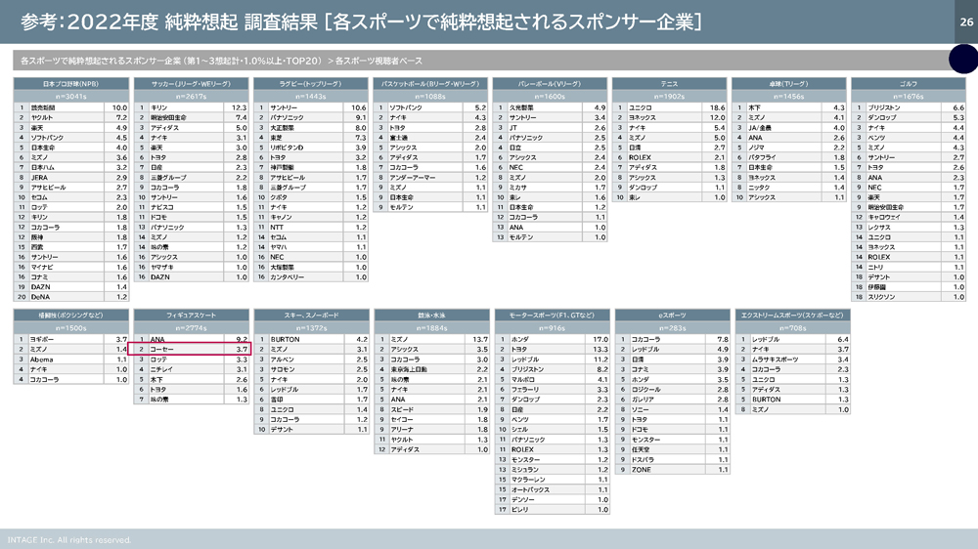Click JT in the volleyball table
The image size is (978, 549).
(x=512, y=128)
